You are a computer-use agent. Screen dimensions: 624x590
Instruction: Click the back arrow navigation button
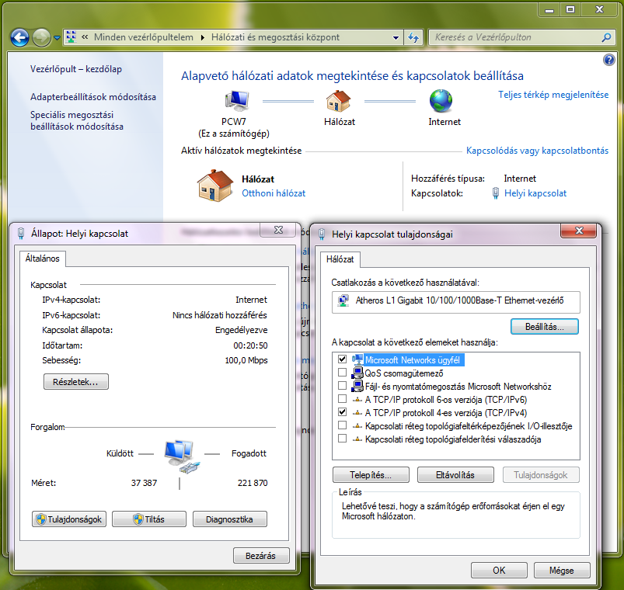20,37
